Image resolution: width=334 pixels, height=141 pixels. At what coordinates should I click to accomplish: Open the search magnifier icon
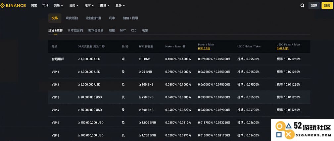click(302, 6)
